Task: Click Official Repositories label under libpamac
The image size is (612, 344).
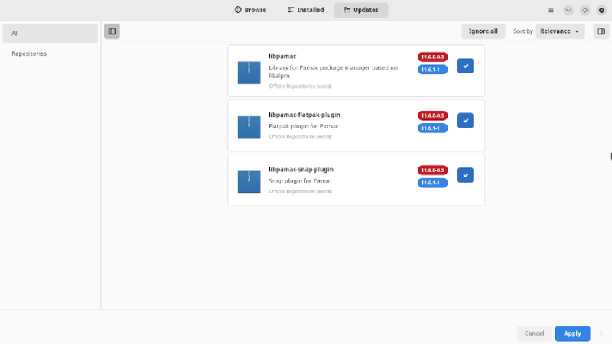Action: 300,86
